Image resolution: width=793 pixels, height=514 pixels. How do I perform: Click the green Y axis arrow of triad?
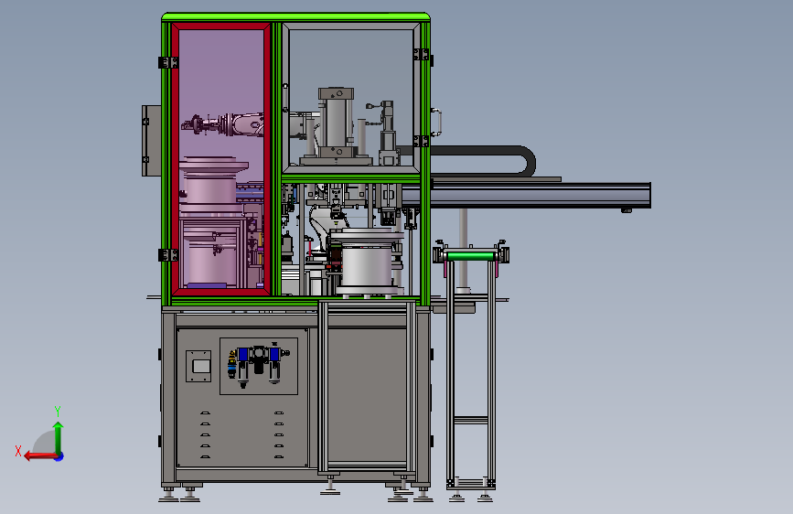click(x=59, y=438)
